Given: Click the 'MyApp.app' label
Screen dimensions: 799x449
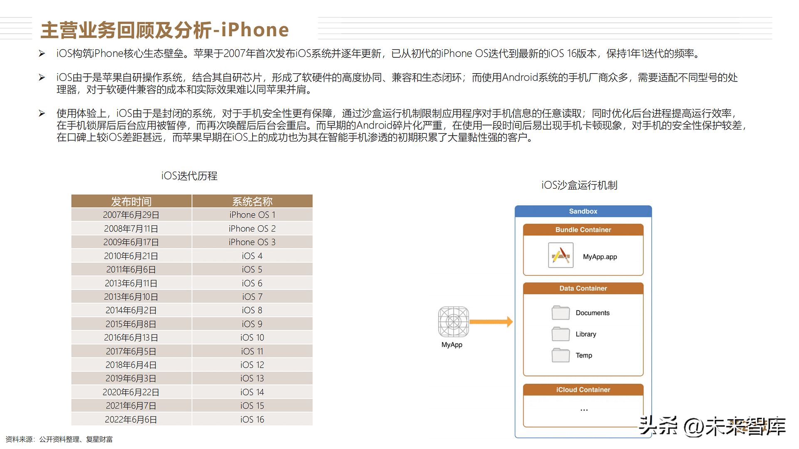Looking at the screenshot, I should [x=600, y=257].
